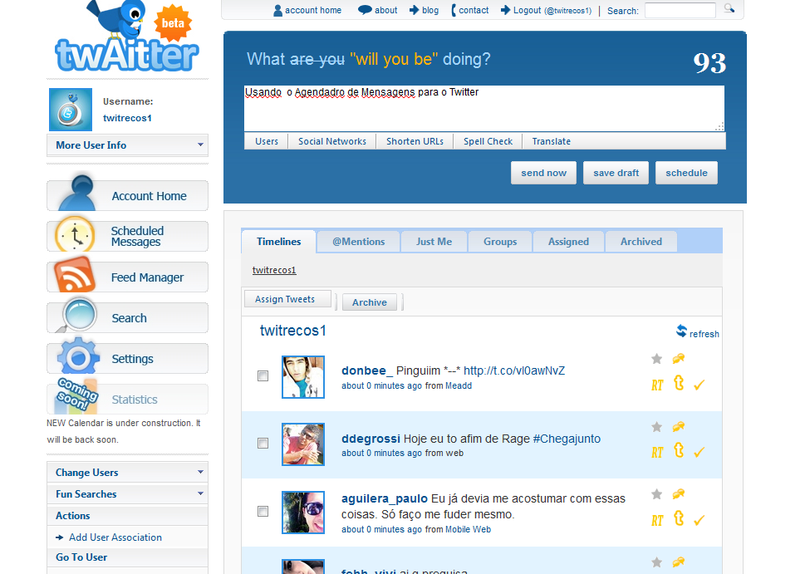Star the ddegrossi tweet as favorite
Image resolution: width=805 pixels, height=574 pixels.
click(656, 427)
